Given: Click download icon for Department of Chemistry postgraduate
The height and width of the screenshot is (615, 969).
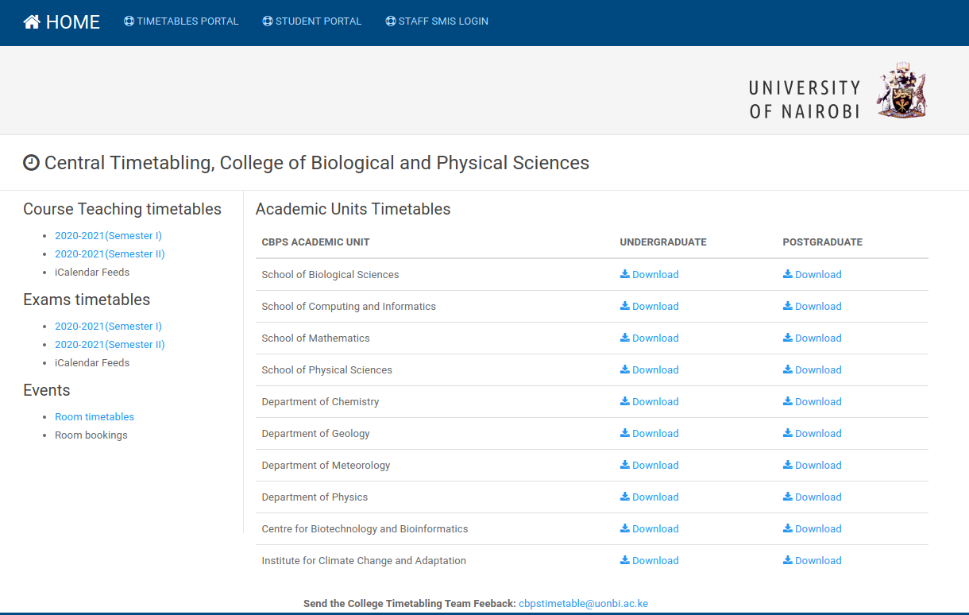Looking at the screenshot, I should 788,401.
